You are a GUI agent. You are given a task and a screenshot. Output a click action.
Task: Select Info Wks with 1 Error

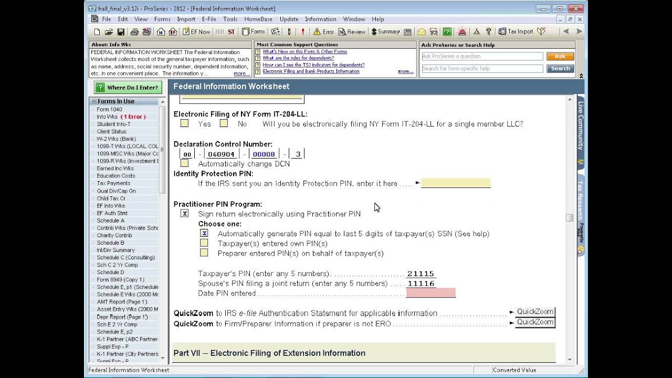pyautogui.click(x=121, y=117)
